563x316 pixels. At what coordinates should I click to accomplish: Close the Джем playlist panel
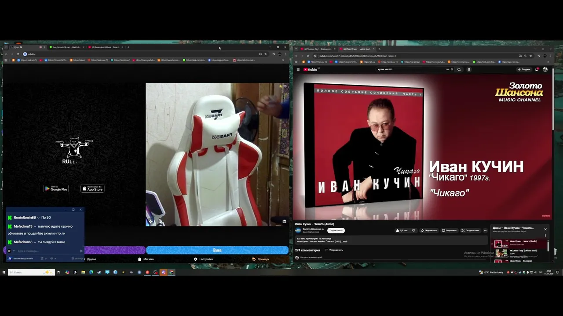click(545, 229)
